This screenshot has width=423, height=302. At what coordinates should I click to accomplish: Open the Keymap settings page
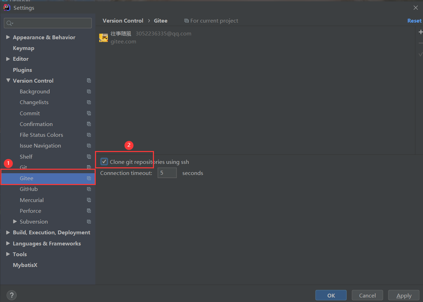coord(24,48)
